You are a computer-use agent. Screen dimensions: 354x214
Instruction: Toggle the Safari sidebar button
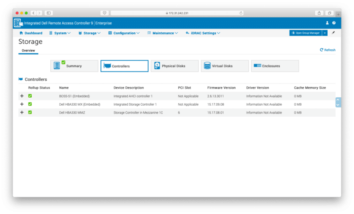tap(48, 13)
